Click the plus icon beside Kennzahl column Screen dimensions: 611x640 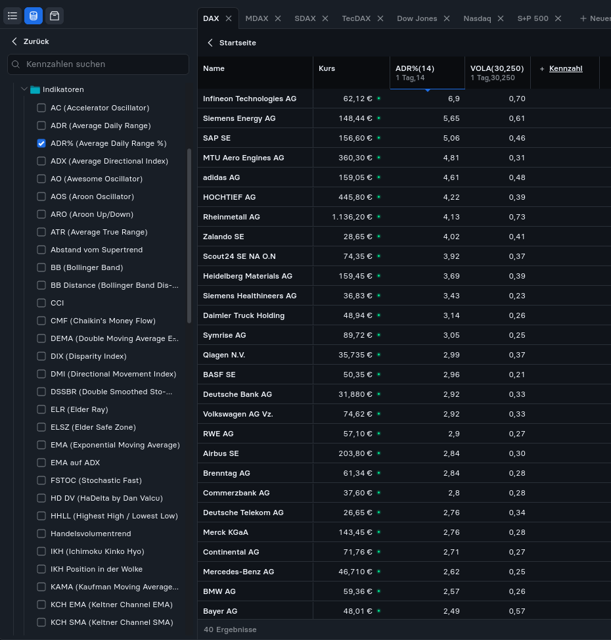coord(542,69)
